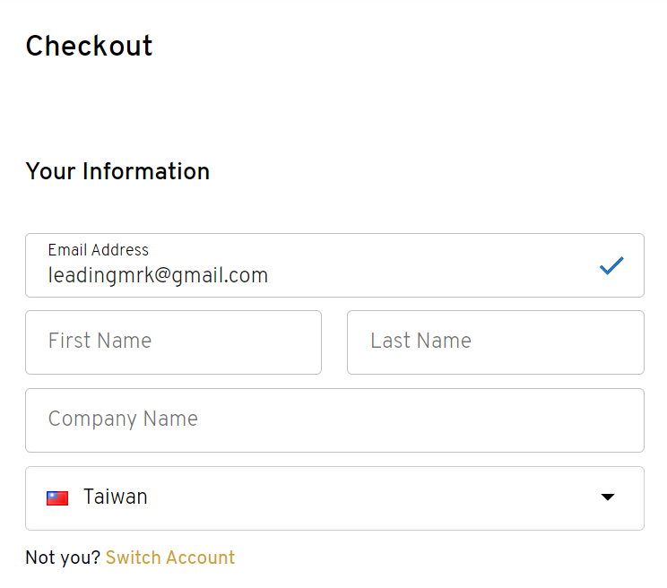Image resolution: width=667 pixels, height=588 pixels.
Task: Click the Last Name placeholder text
Action: pos(420,341)
